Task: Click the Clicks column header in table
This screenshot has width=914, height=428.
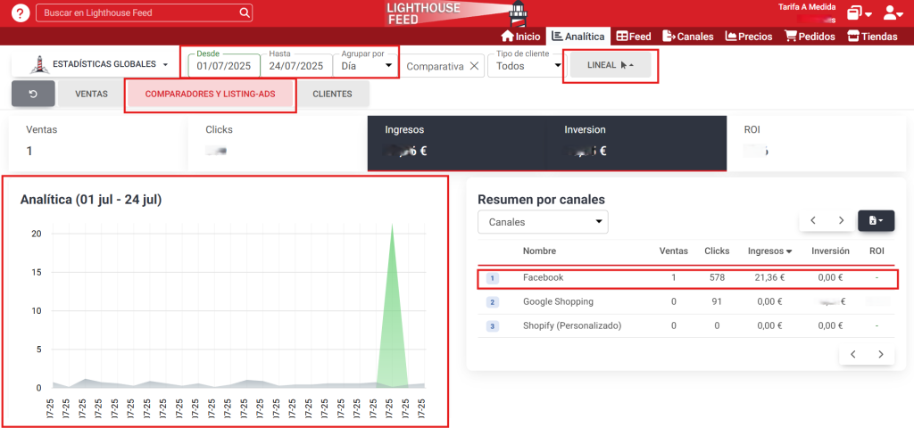Action: (717, 251)
